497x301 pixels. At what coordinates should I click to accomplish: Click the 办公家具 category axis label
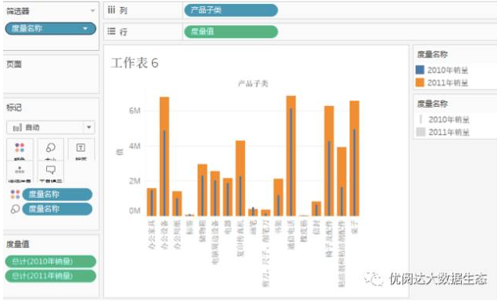tap(152, 235)
